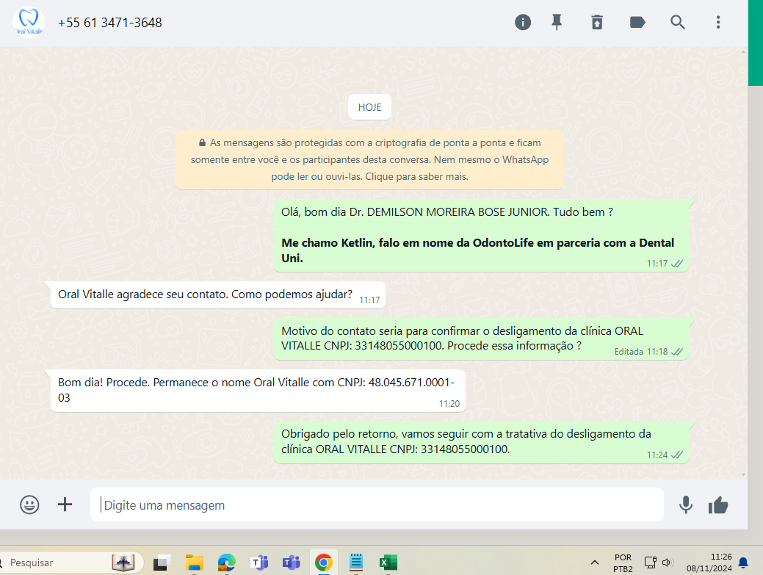
Task: Switch to Google Chrome on the taskbar
Action: 324,563
